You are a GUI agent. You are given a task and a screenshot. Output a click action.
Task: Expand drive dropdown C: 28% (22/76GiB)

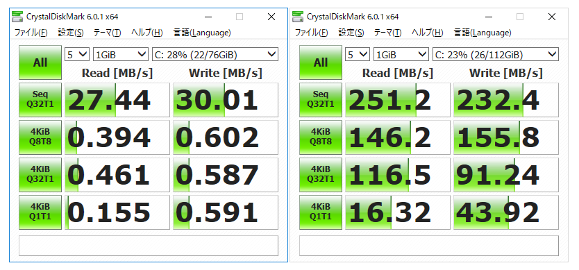pos(215,55)
